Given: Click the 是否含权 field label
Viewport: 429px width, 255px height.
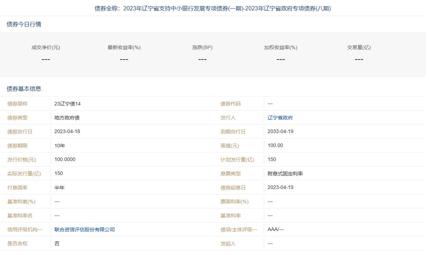Looking at the screenshot, I should (17, 244).
